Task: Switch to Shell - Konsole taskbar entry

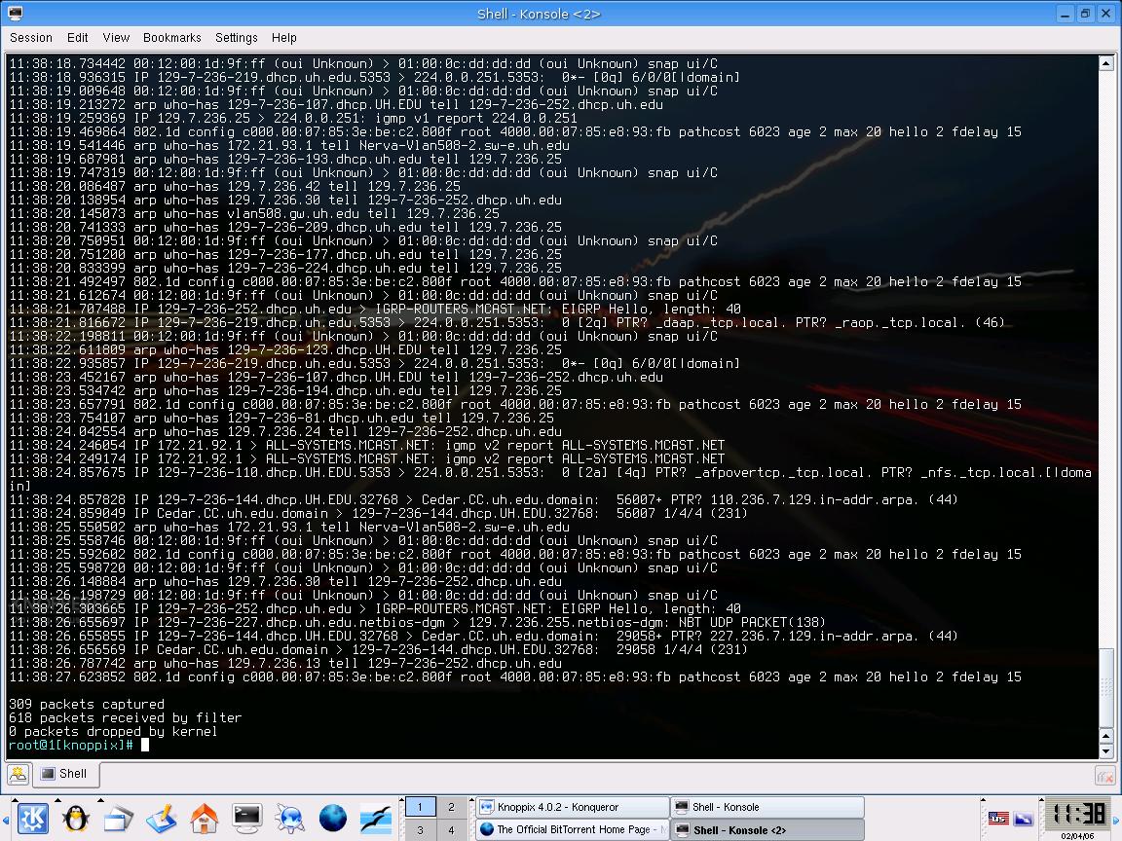Action: coord(767,807)
